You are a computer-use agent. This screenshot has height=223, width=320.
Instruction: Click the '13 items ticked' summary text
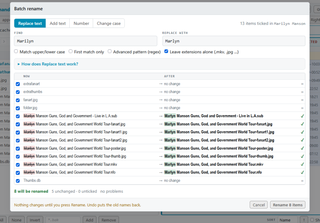[x=273, y=23]
